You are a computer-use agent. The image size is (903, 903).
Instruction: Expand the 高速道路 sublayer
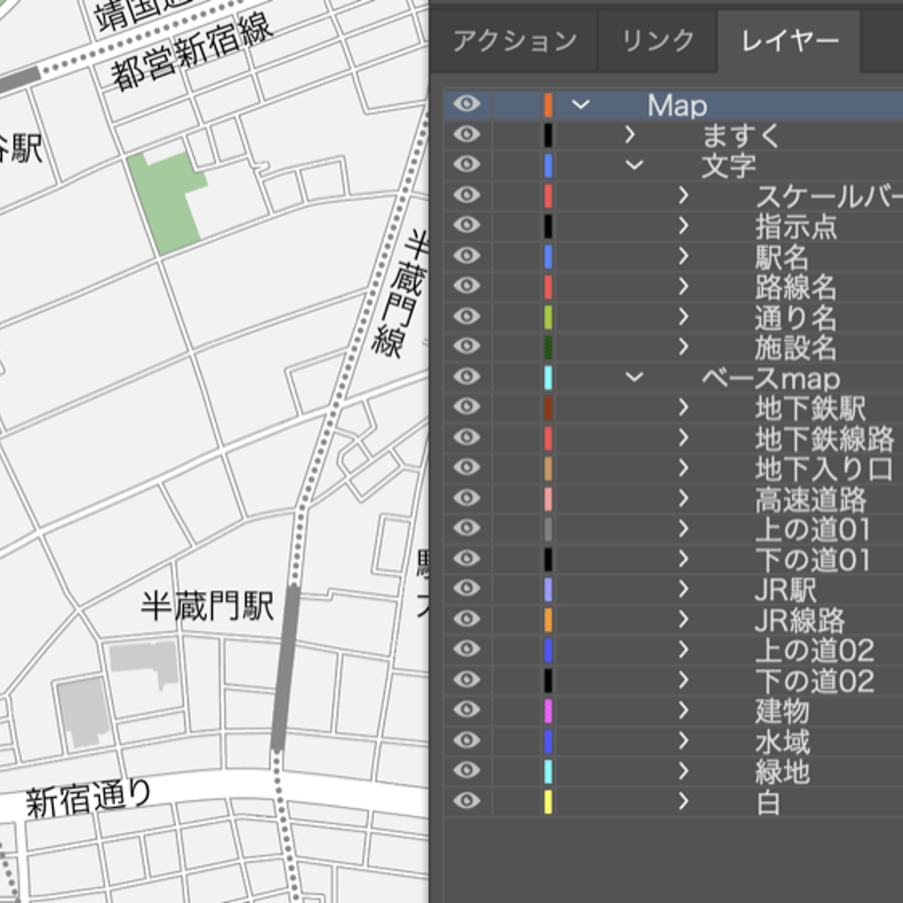(x=683, y=499)
